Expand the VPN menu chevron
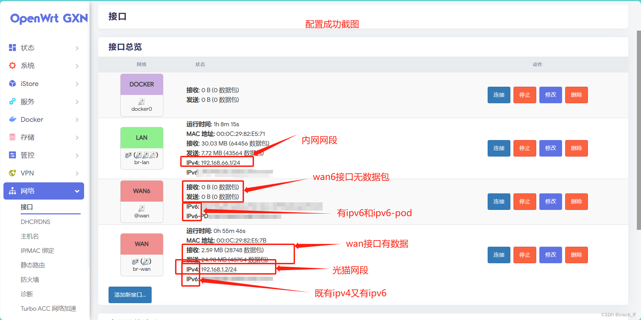The width and height of the screenshot is (641, 320). tap(77, 173)
